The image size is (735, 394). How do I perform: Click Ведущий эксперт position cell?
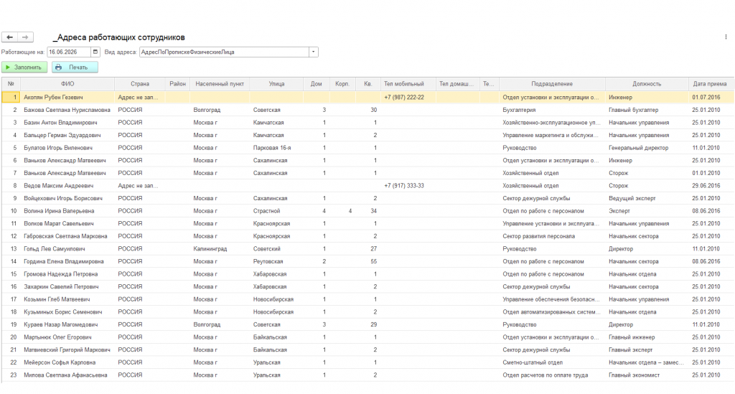647,199
